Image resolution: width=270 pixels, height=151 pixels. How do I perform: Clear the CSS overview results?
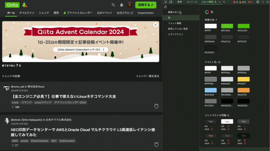pos(166,7)
